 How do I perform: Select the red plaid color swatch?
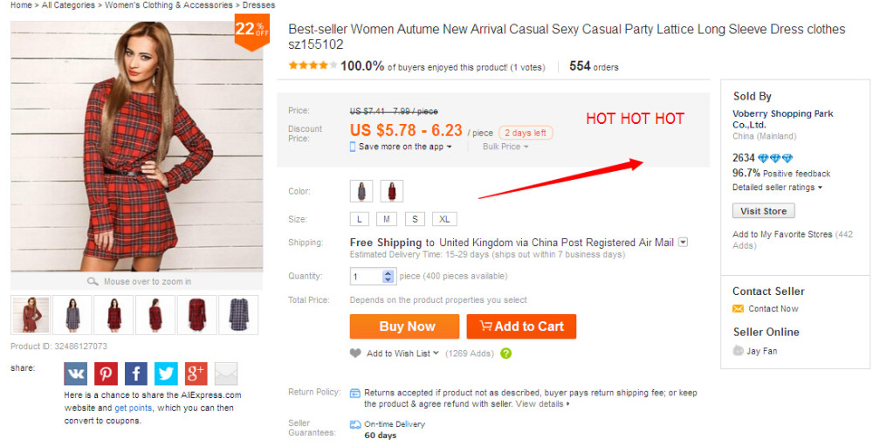[391, 191]
